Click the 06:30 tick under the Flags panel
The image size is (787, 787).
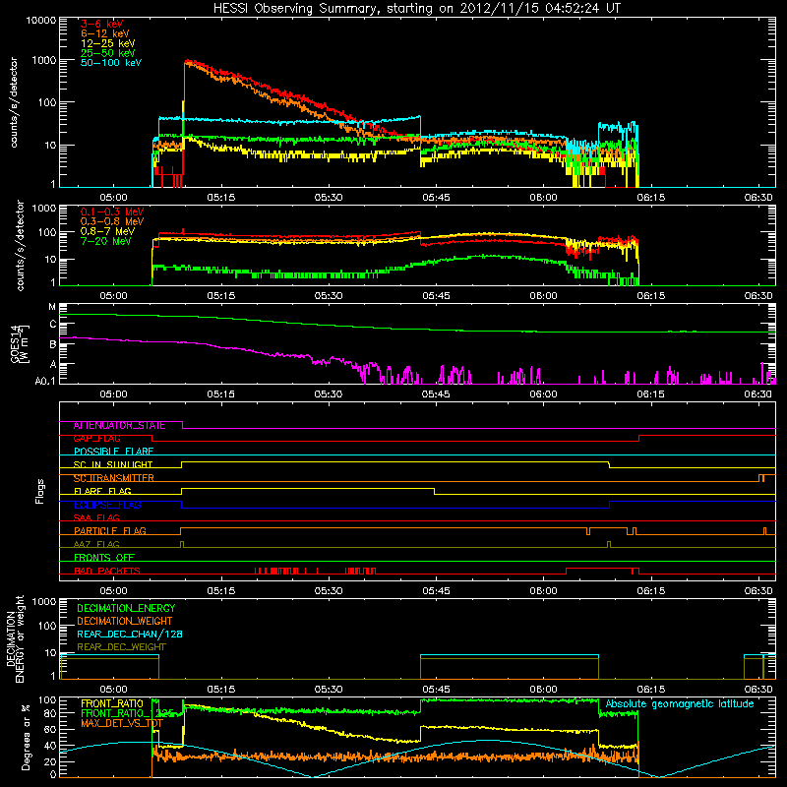point(757,591)
